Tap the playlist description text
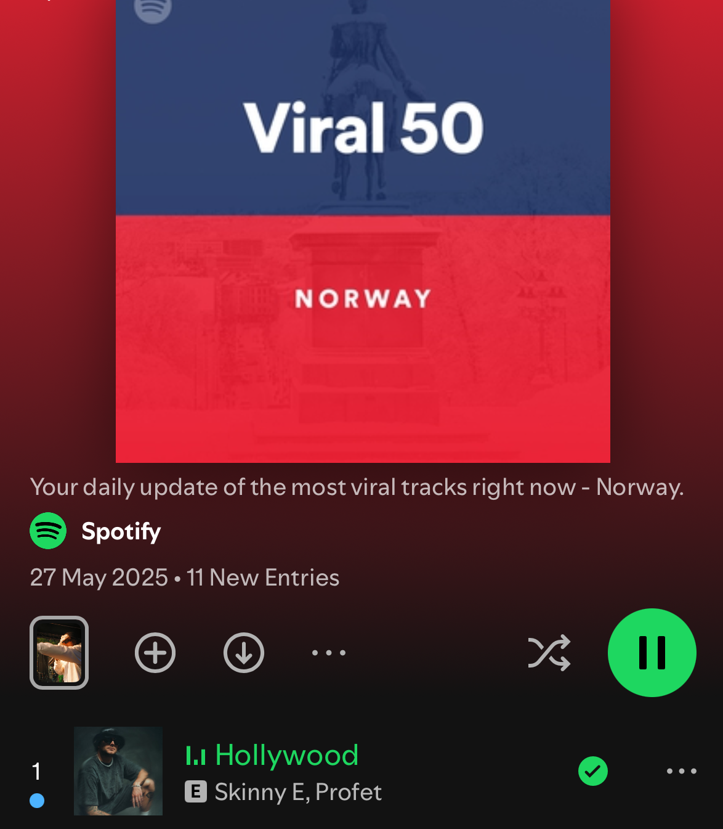723x829 pixels. point(357,487)
